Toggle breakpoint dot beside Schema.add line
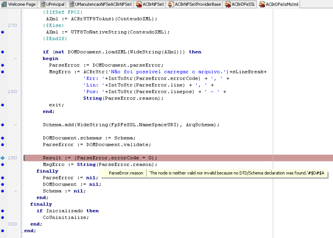Screen dimensions: 333x238 [x=3, y=125]
